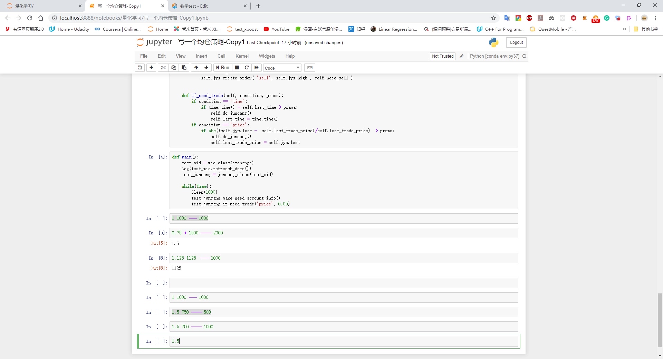The height and width of the screenshot is (359, 663).
Task: Click the Jupyter logo
Action: [154, 42]
